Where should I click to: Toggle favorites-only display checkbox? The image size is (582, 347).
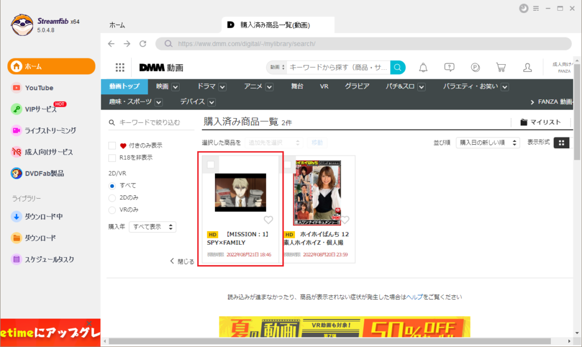click(x=112, y=145)
